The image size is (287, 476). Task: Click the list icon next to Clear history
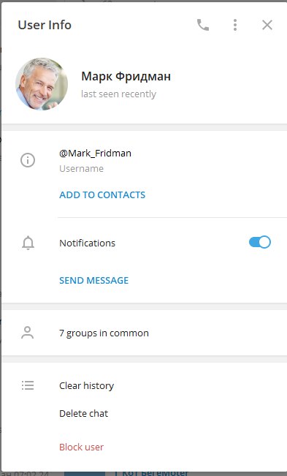(x=28, y=385)
